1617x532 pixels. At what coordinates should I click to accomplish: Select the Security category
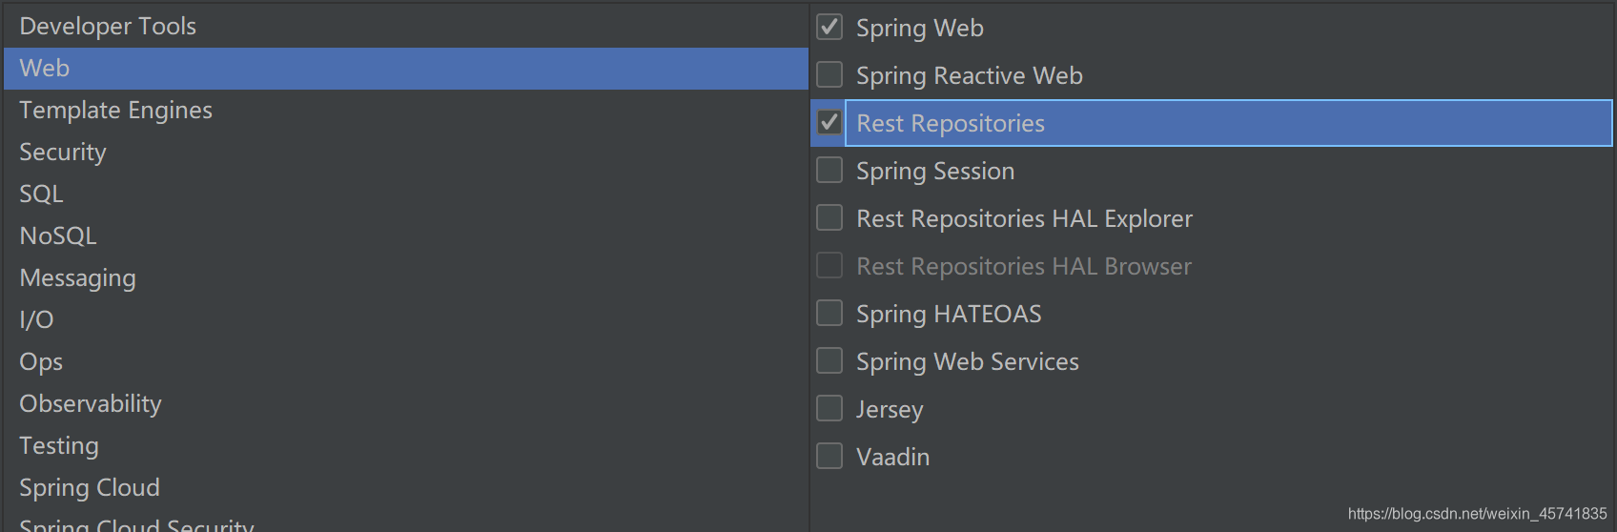[406, 152]
